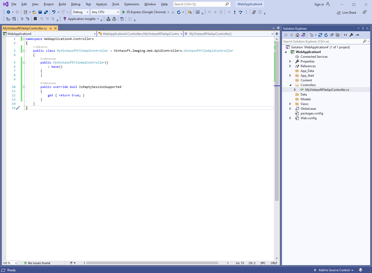
Task: Click the Search Solution Explorer field
Action: (x=322, y=41)
